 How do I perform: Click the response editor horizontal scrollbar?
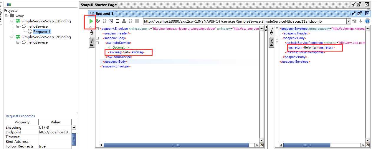tap(322, 145)
